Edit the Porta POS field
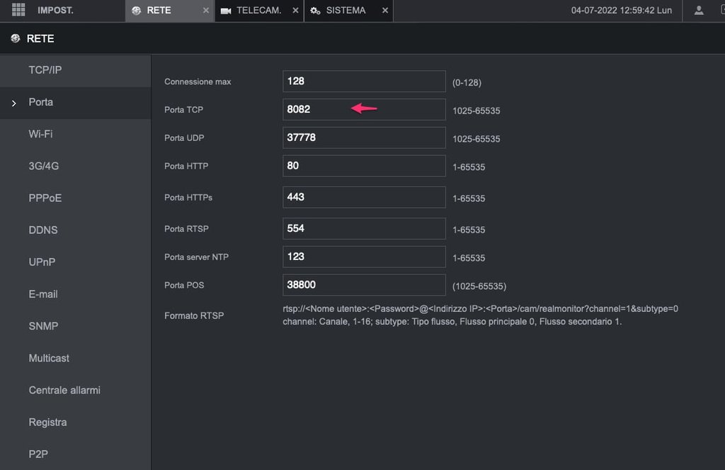Image resolution: width=725 pixels, height=470 pixels. (x=364, y=285)
